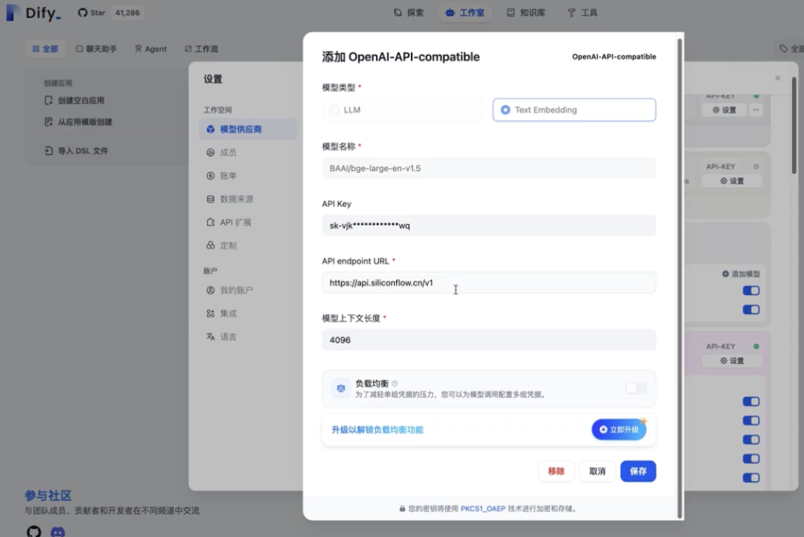Enable the 负载均衡 load balancing switch

[x=636, y=388]
